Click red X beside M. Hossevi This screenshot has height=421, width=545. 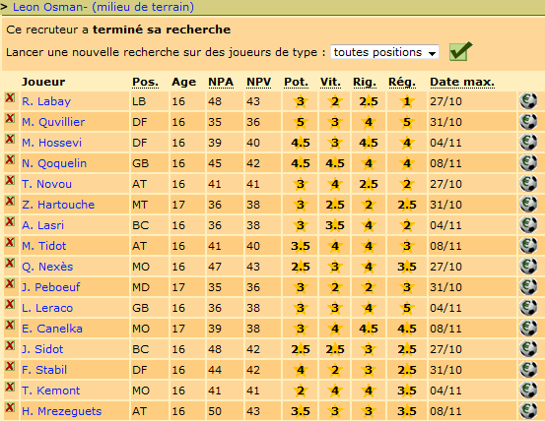point(10,139)
